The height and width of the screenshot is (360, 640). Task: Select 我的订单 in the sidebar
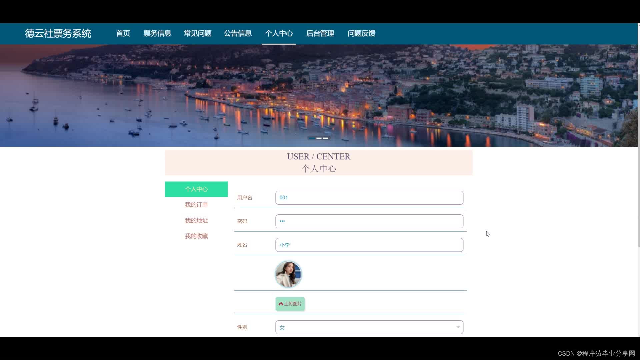tap(196, 205)
